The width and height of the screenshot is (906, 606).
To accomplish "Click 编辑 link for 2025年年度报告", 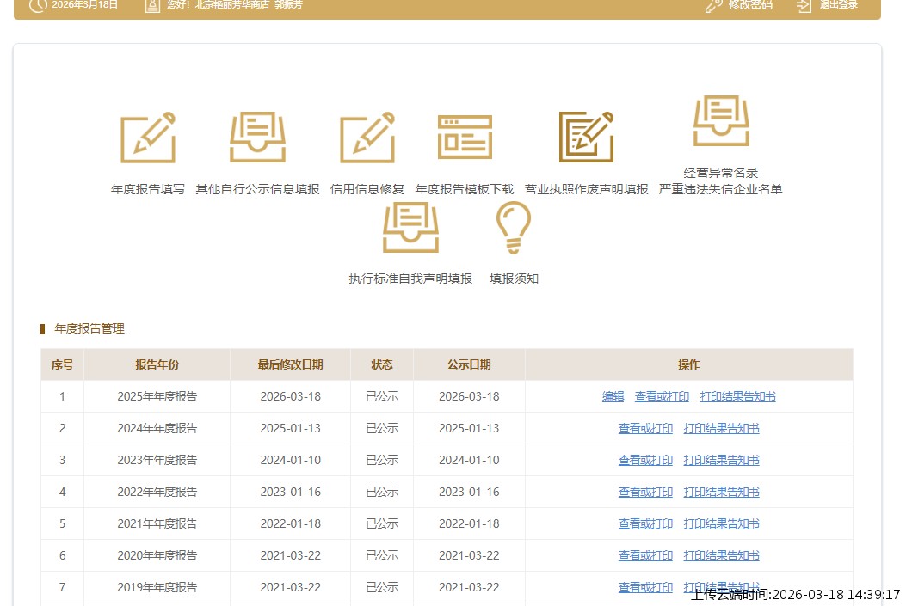I will click(x=613, y=397).
